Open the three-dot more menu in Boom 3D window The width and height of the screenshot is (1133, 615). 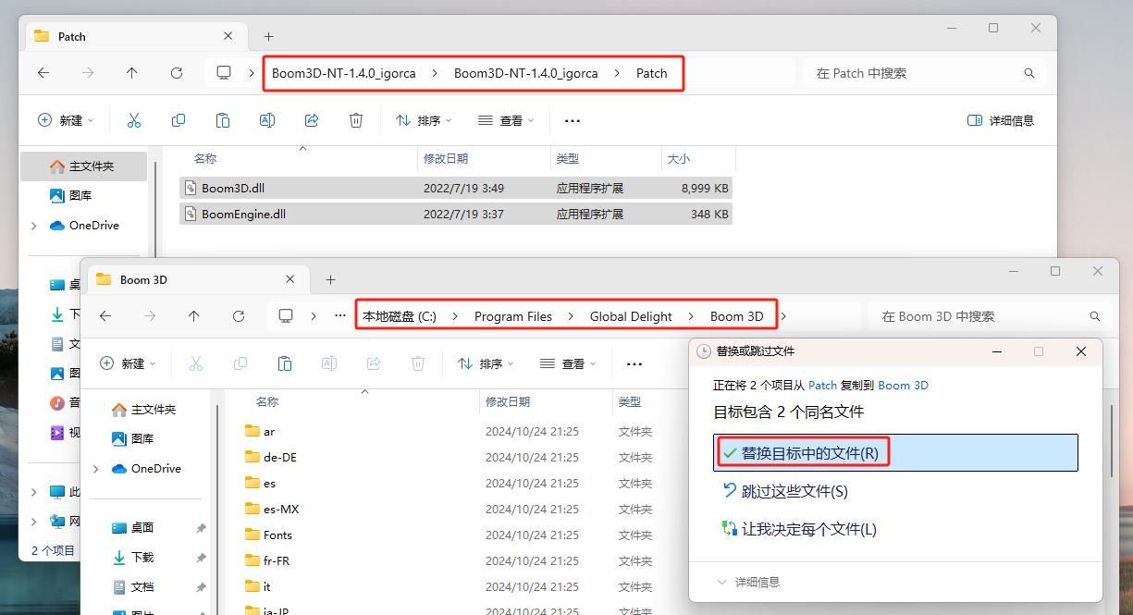[x=634, y=363]
